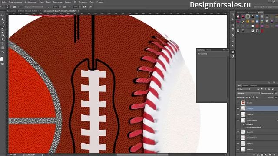The height and width of the screenshot is (156, 278).
Task: Open the Изображение menu
Action: (31, 2)
